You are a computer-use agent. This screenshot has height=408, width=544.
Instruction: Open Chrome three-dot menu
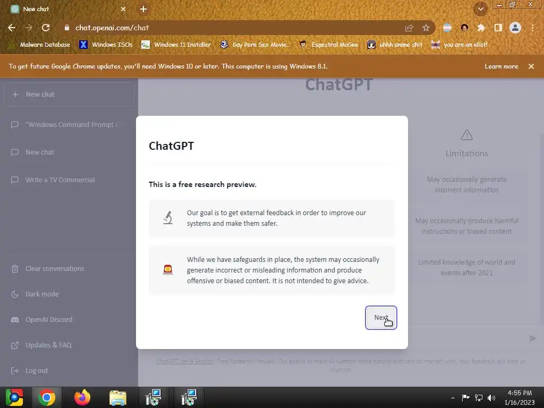coord(532,28)
